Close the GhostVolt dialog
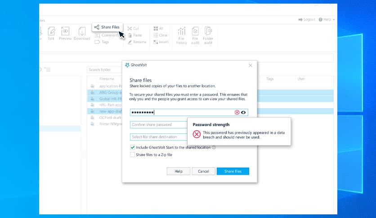The height and width of the screenshot is (218, 376). click(x=251, y=65)
